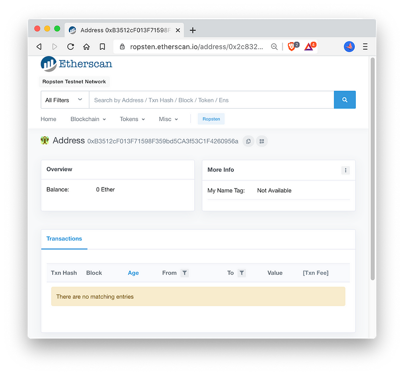Viewport: 404px width, 375px height.
Task: Open the Brave Shields lion icon
Action: pos(292,46)
